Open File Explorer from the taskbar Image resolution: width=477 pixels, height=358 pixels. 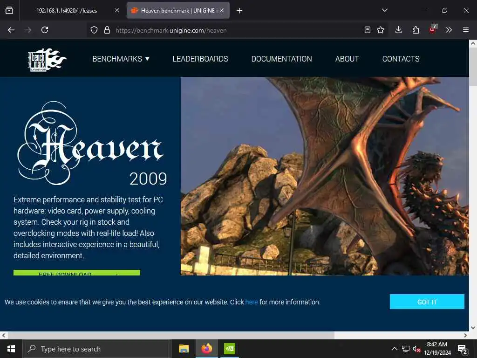tap(184, 349)
